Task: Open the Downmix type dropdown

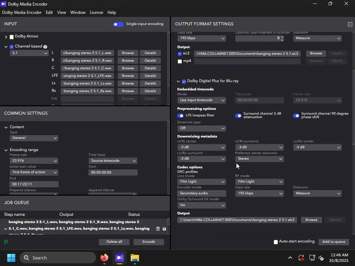Action: click(201, 128)
